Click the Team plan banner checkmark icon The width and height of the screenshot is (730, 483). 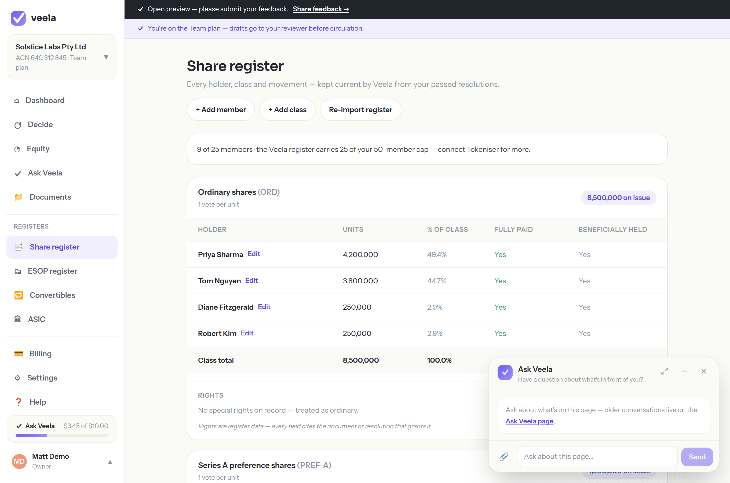[140, 28]
